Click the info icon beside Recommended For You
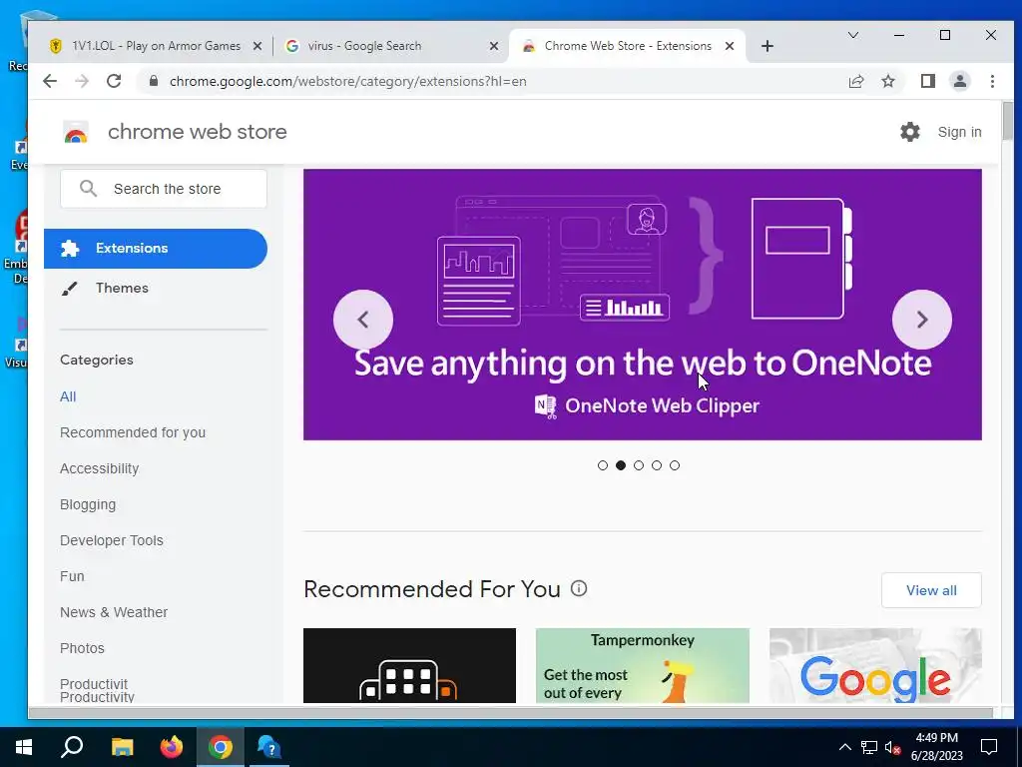This screenshot has height=767, width=1022. (579, 588)
